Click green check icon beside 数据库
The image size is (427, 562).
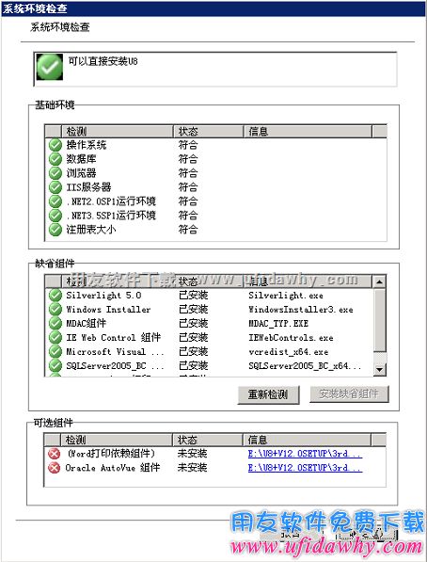[55, 159]
